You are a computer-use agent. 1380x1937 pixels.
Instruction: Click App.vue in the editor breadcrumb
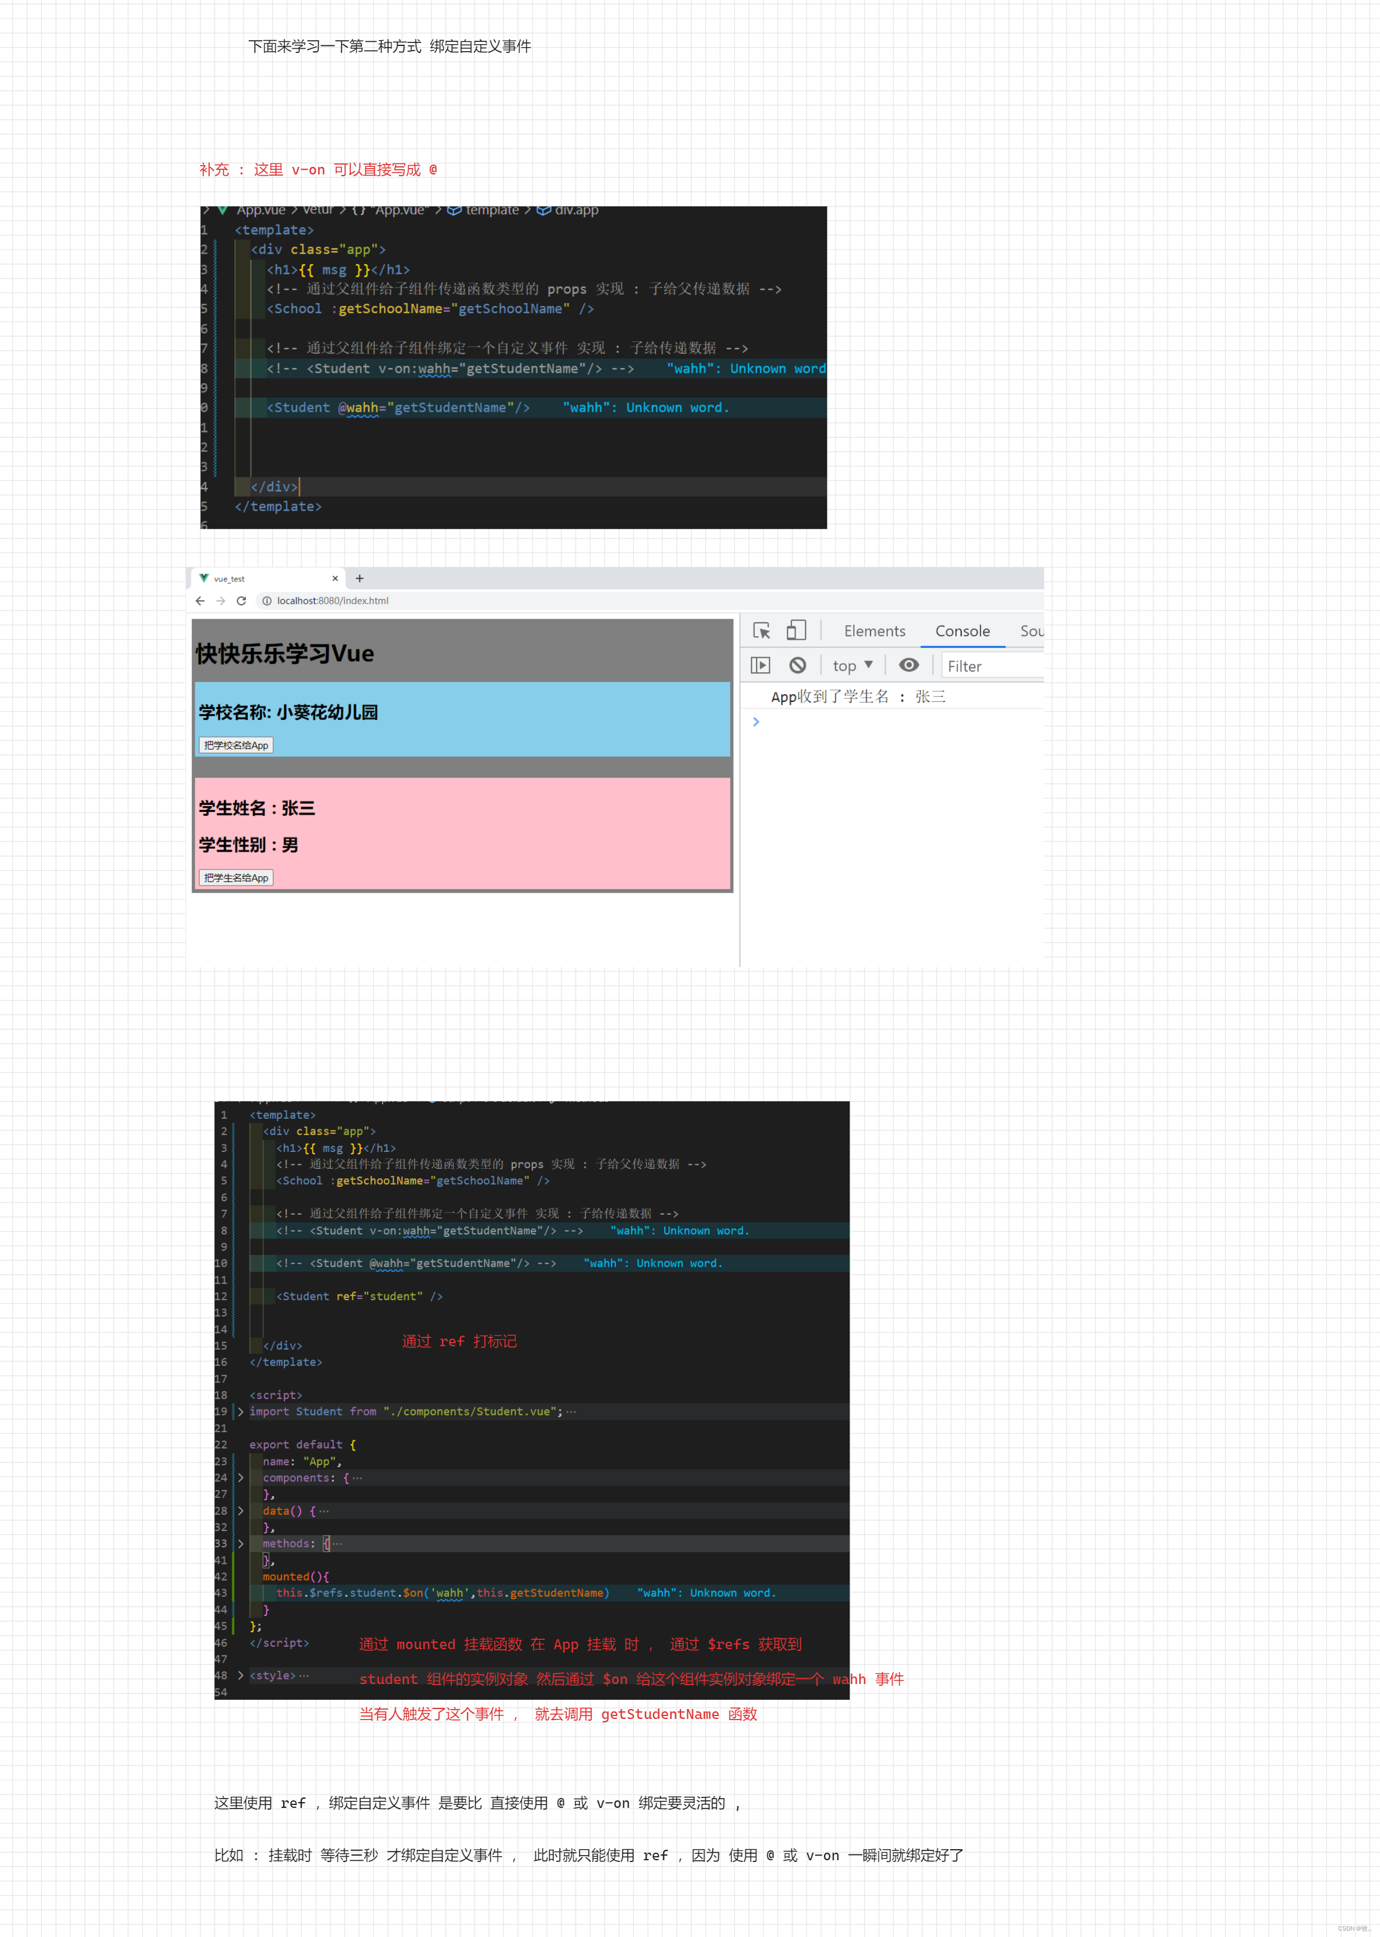coord(261,211)
